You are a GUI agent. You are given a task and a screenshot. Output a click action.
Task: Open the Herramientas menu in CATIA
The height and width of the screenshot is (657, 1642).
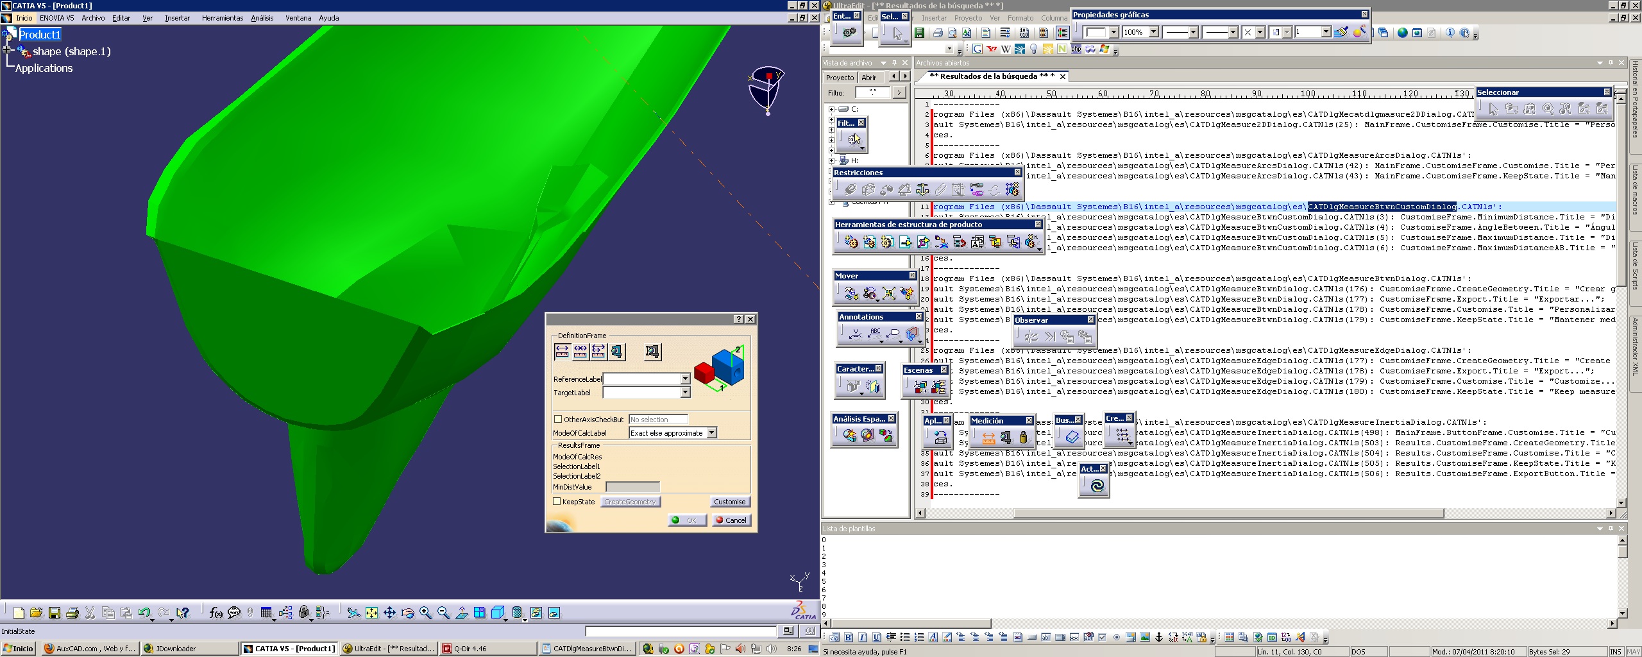[223, 18]
